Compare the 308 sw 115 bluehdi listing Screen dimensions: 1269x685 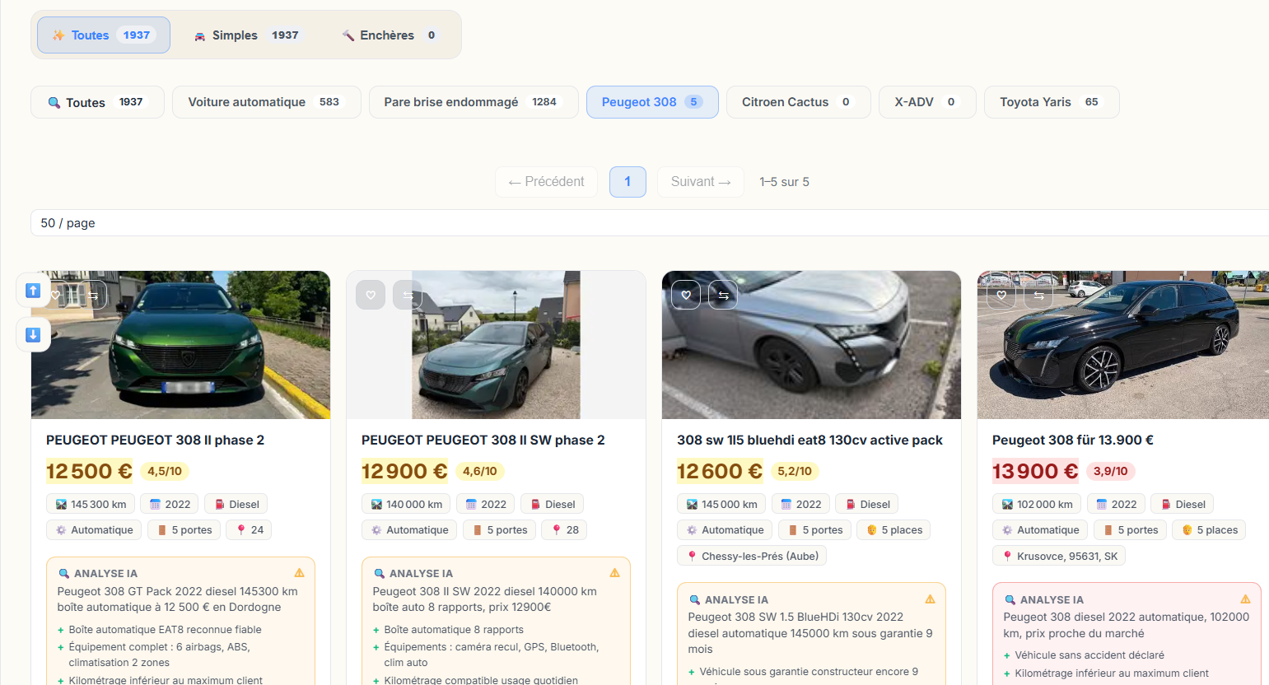point(723,295)
